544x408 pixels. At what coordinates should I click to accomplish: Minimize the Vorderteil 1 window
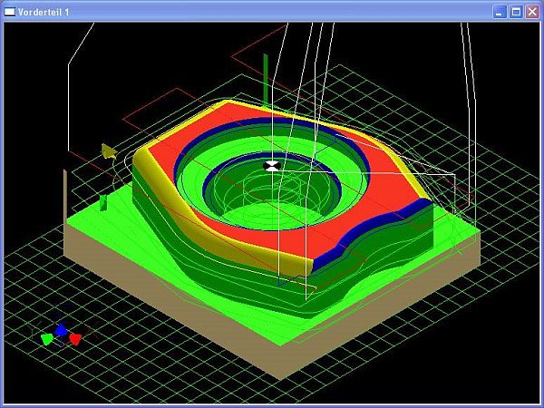pos(499,11)
